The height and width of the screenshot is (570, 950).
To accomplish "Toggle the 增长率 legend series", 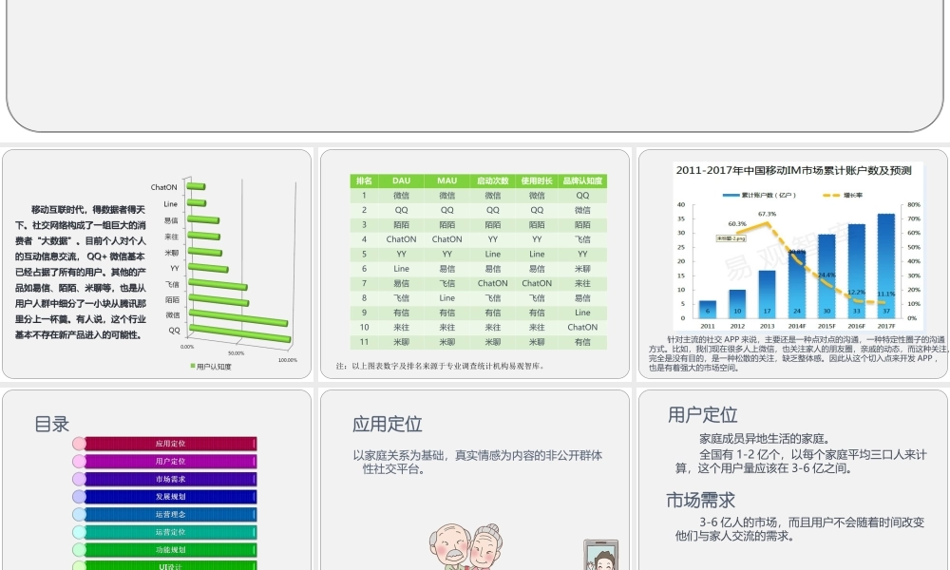I will pos(845,195).
